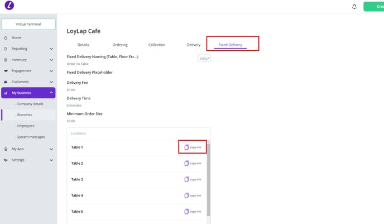The width and height of the screenshot is (384, 224).
Task: Copy link for Table 4
Action: tap(193, 196)
